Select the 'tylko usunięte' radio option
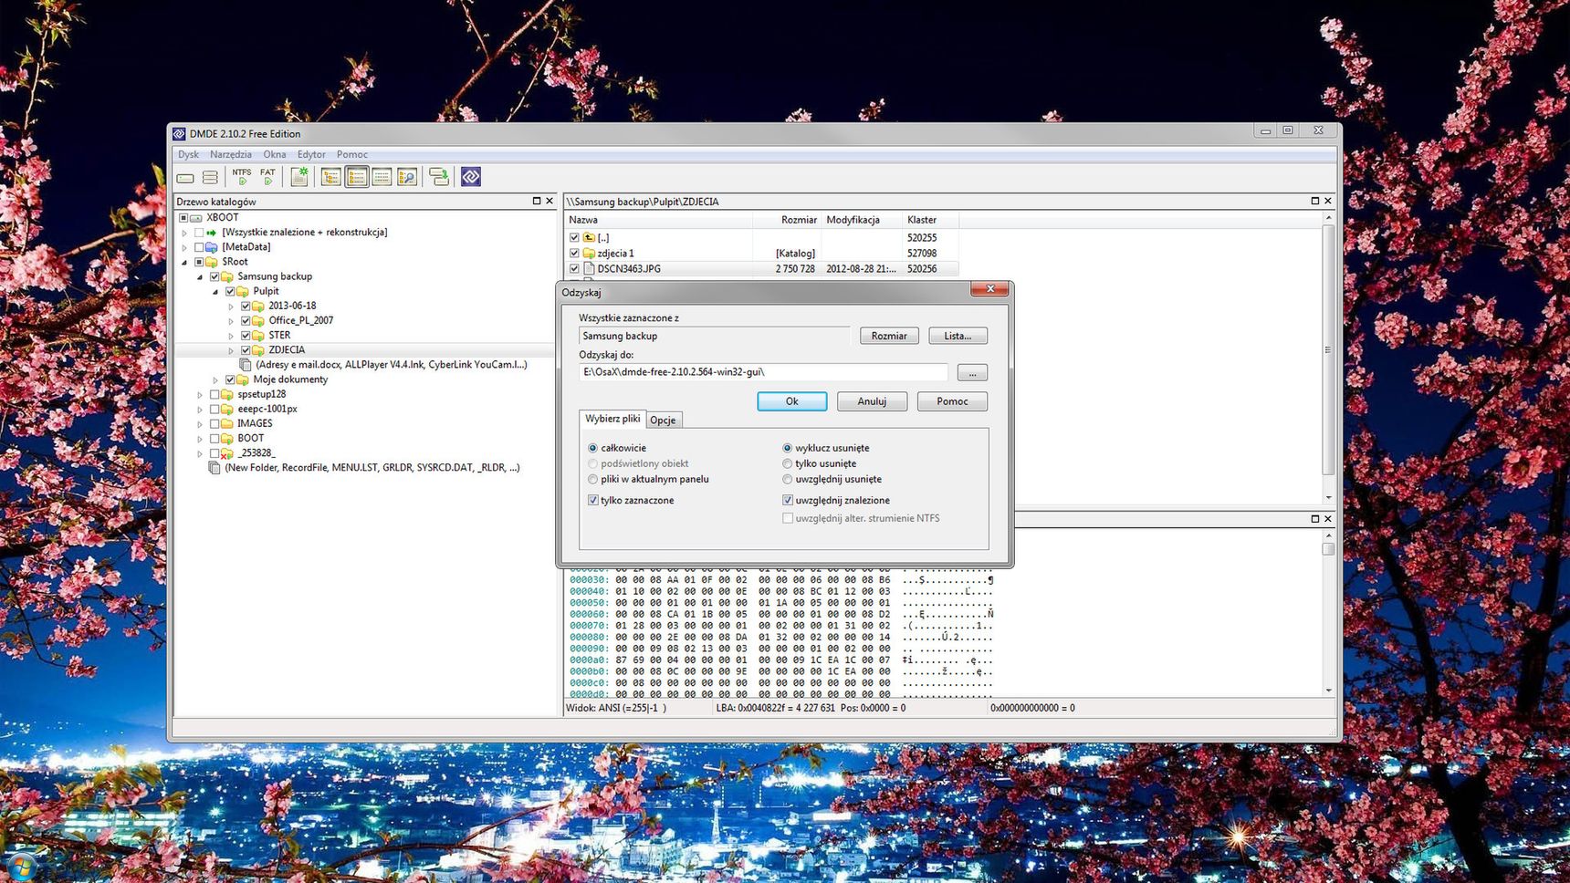Screen dimensions: 1570x883 pos(787,463)
